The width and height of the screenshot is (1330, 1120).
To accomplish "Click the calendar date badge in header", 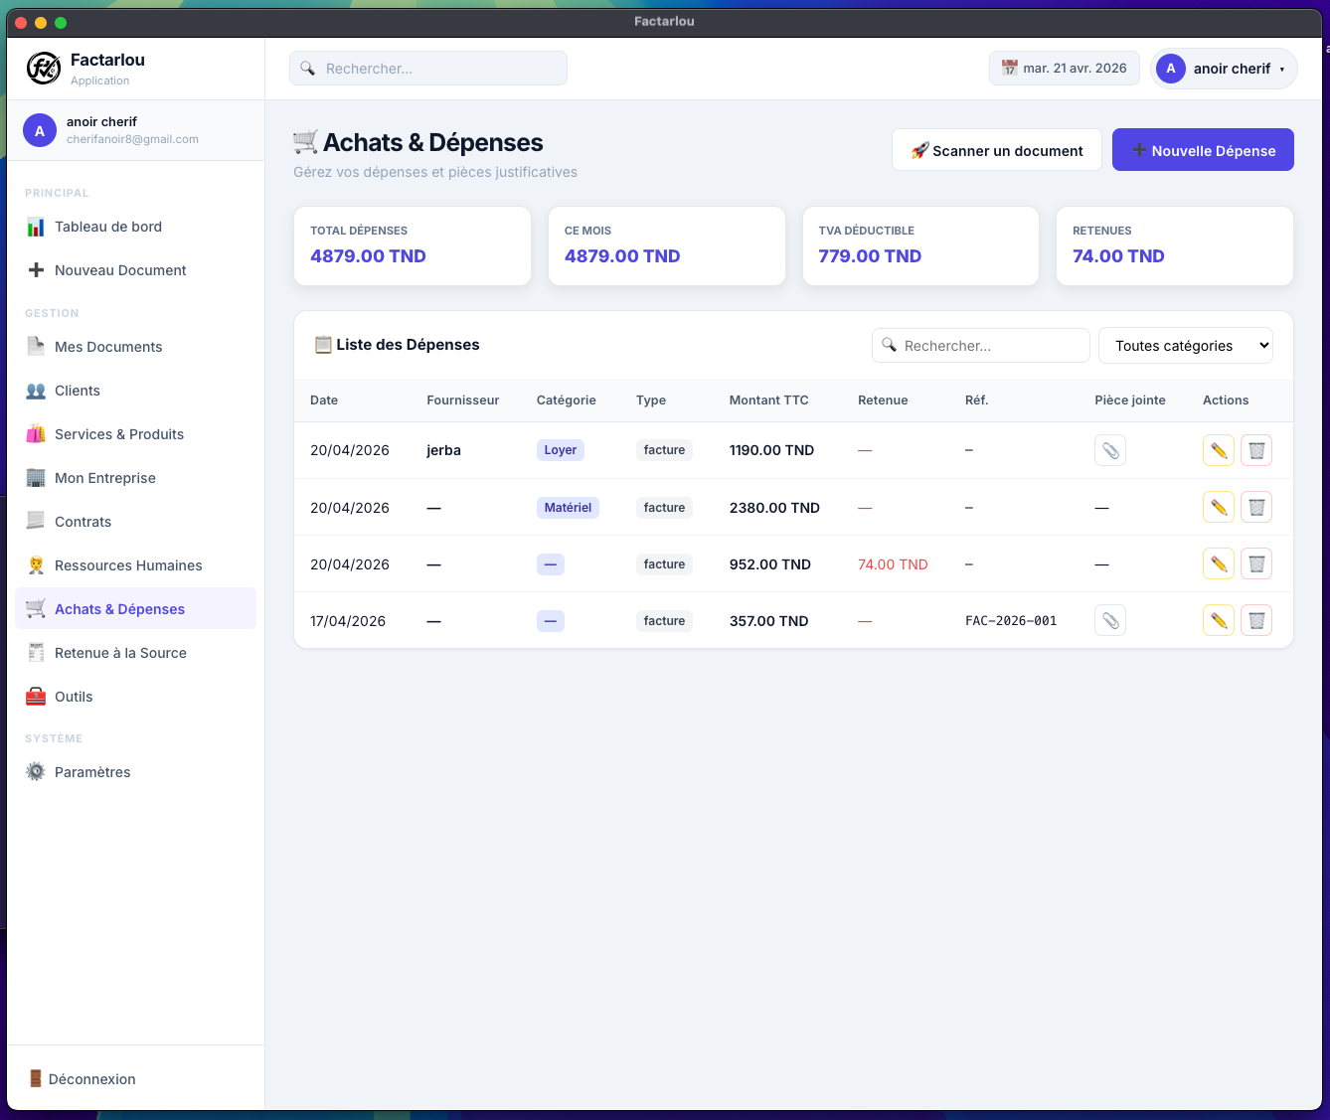I will tap(1064, 69).
